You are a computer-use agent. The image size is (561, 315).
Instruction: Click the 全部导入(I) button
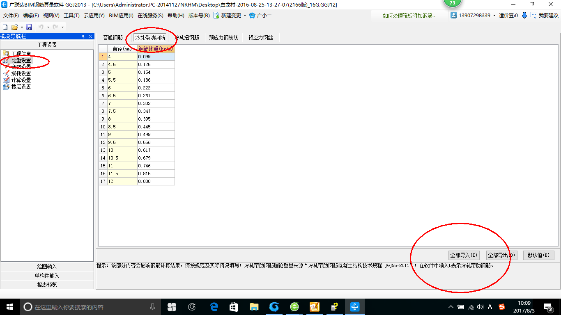464,255
